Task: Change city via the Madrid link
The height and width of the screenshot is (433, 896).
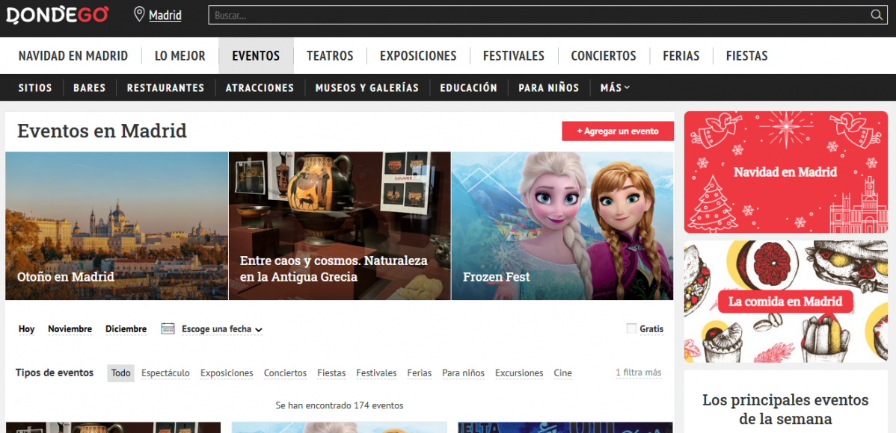Action: [x=165, y=16]
